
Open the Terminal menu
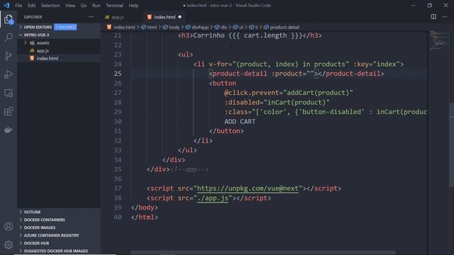click(x=114, y=6)
